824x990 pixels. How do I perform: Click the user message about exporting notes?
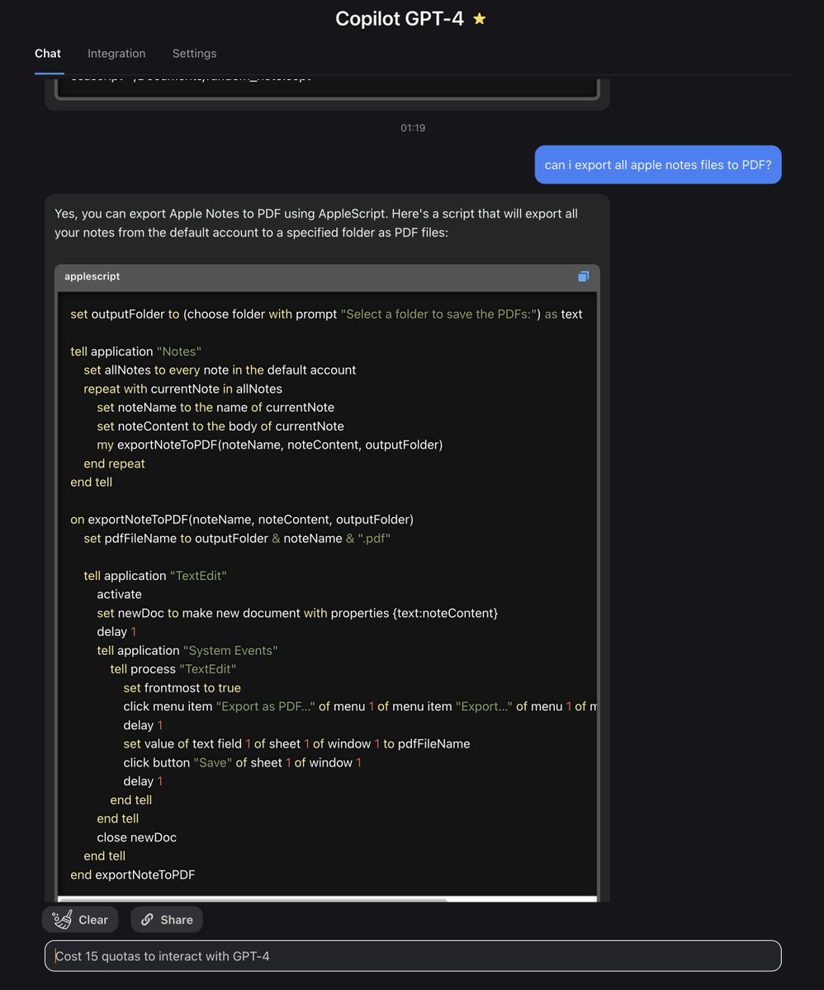point(658,165)
